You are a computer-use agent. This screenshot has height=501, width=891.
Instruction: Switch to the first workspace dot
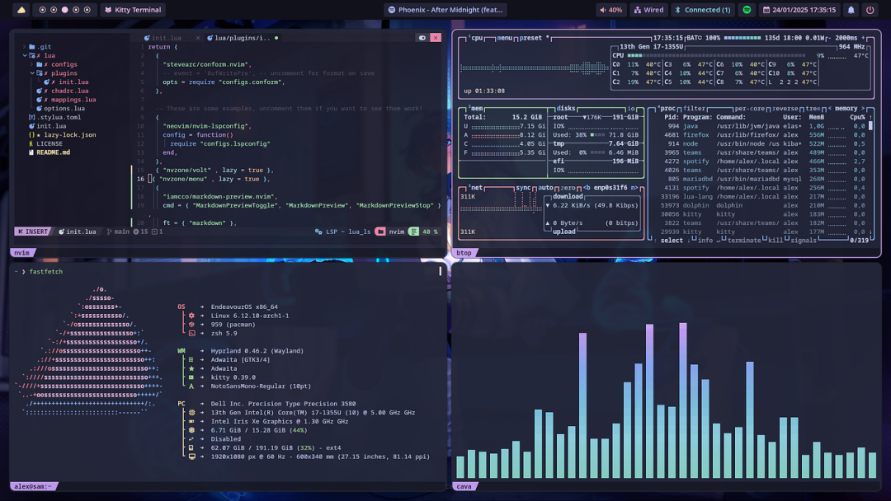[x=43, y=10]
